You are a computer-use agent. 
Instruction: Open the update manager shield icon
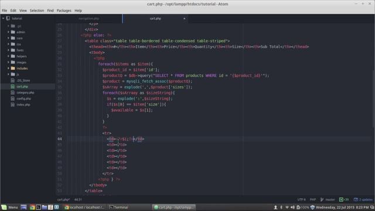[312, 207]
